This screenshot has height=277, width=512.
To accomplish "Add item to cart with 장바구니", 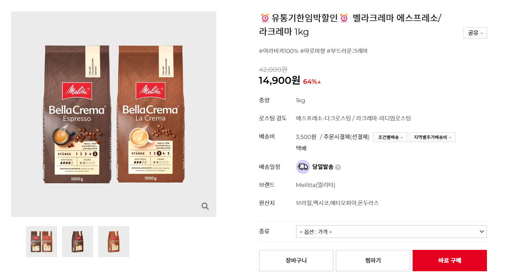I will [x=296, y=261].
